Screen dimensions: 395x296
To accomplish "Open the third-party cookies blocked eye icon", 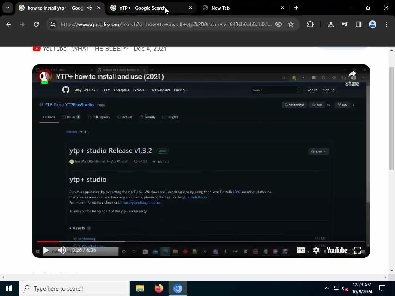I will tap(279, 24).
